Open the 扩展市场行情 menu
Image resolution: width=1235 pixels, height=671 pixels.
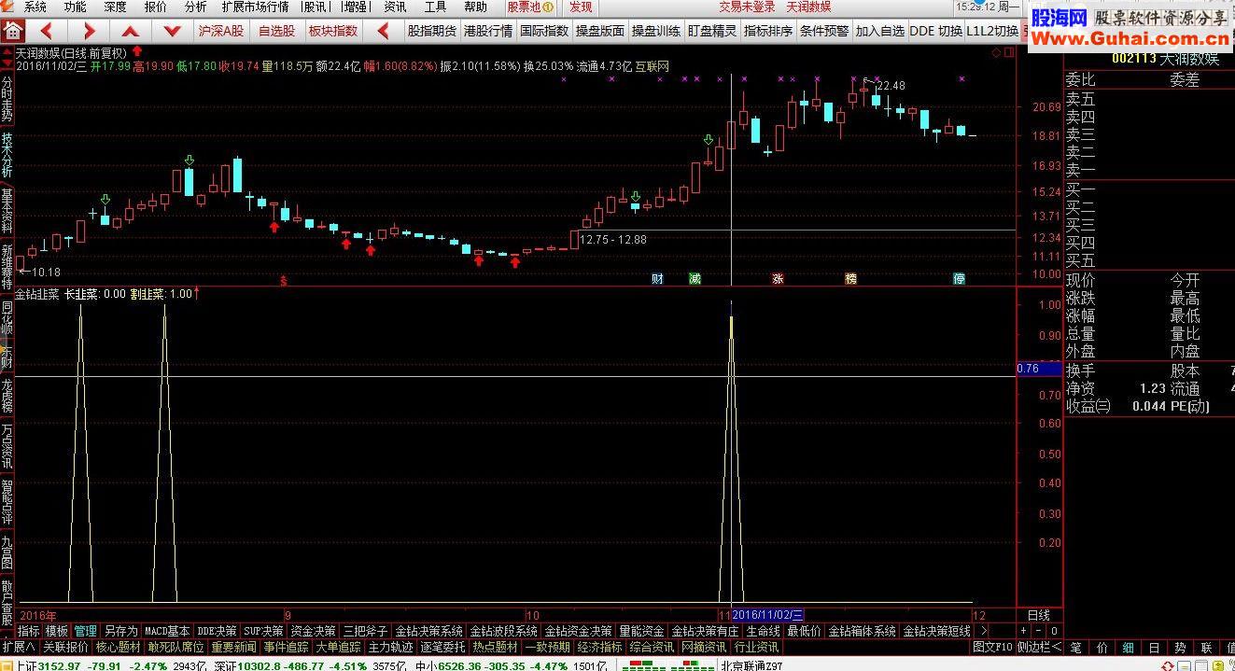255,7
